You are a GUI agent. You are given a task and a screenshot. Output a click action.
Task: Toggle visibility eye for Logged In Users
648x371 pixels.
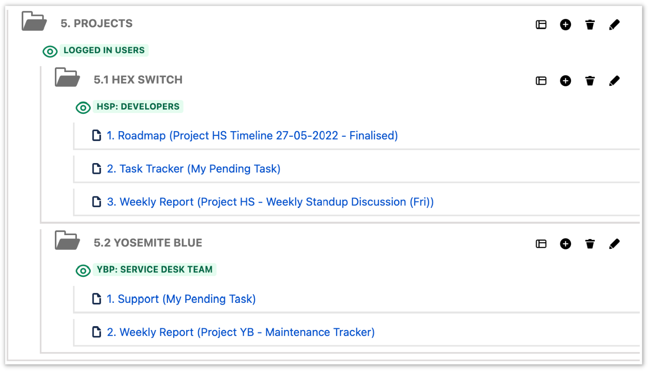50,51
